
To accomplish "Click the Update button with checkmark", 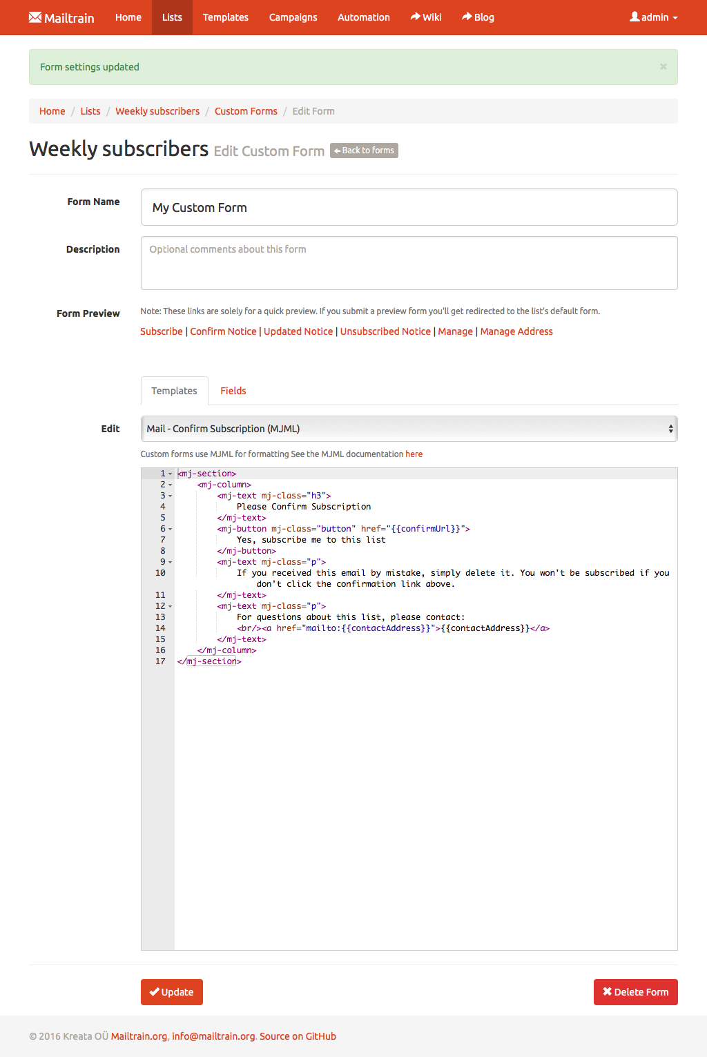I will click(x=172, y=992).
